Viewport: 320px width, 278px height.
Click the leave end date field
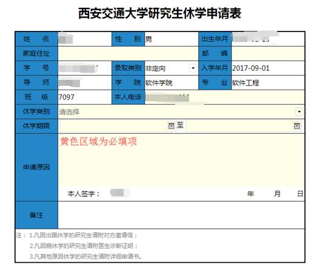click(243, 126)
